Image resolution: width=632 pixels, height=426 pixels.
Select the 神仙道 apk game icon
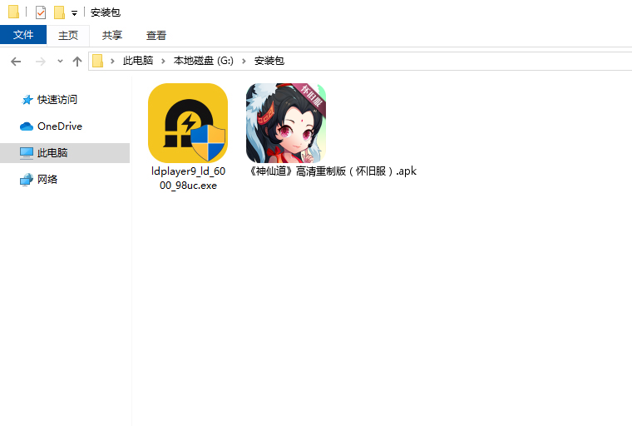pyautogui.click(x=286, y=123)
